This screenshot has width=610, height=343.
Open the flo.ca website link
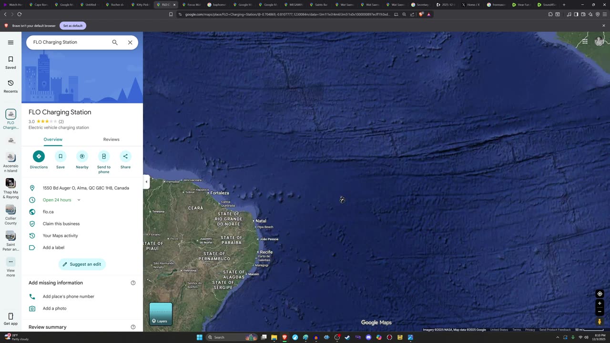[82, 212]
